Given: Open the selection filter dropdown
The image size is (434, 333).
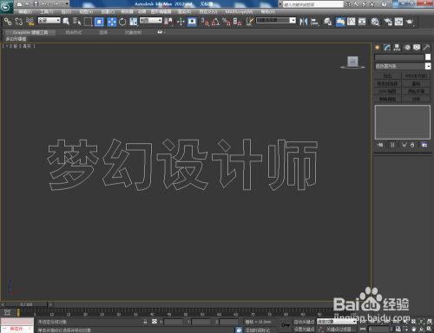Looking at the screenshot, I should pyautogui.click(x=49, y=21).
